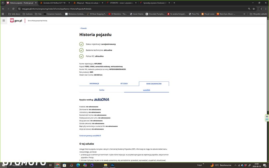Open the Chrome three-dot menu
This screenshot has width=269, height=168.
[x=266, y=9]
